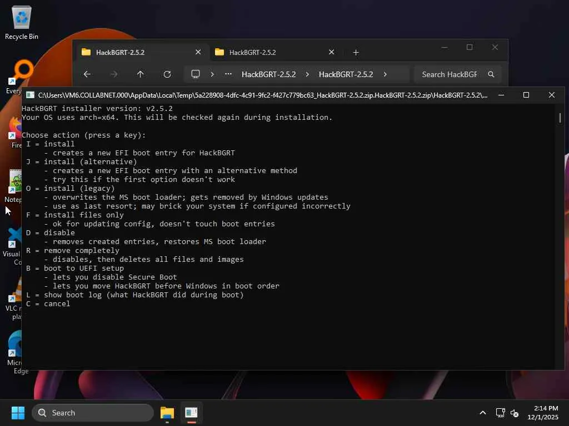Click the 'O = install (legacy)' line
569x426 pixels.
coord(70,189)
